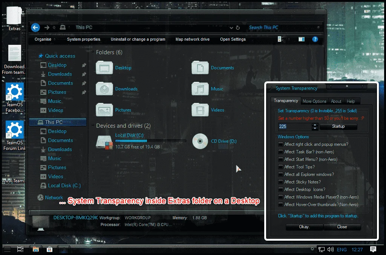Open the TeamOS Facebook desktop shortcut

coord(14,98)
